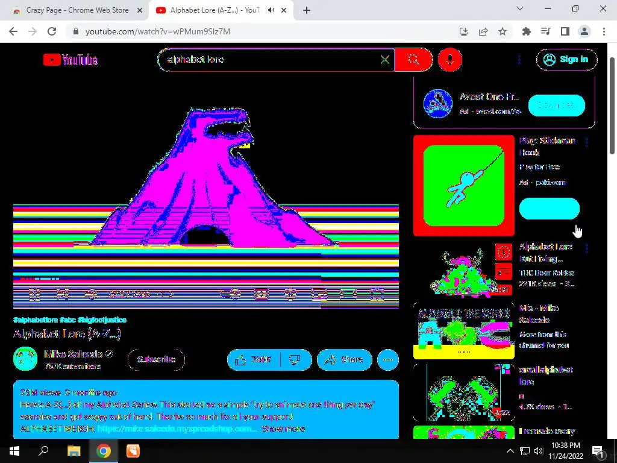This screenshot has width=617, height=463.
Task: Seek on the video progress bar
Action: tap(206, 279)
